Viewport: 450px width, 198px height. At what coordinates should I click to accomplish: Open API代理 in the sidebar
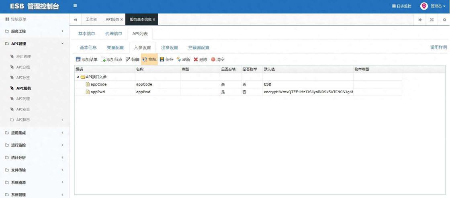(x=23, y=99)
